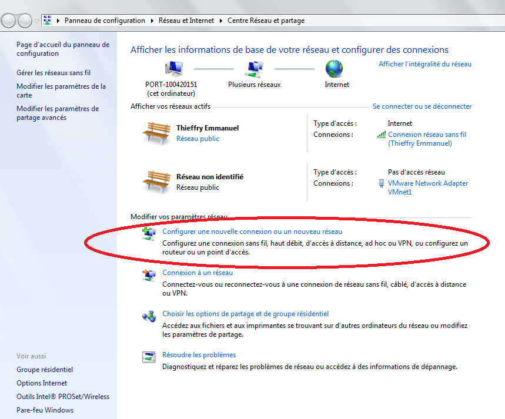Click the Connexion à un réseau icon
Screen dimensions: 505x419
pyautogui.click(x=149, y=274)
